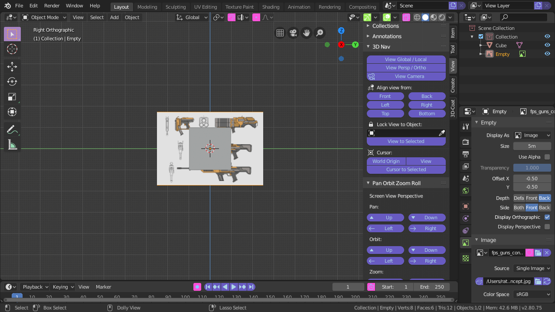555x312 pixels.
Task: Select the Transform tool
Action: tap(12, 112)
